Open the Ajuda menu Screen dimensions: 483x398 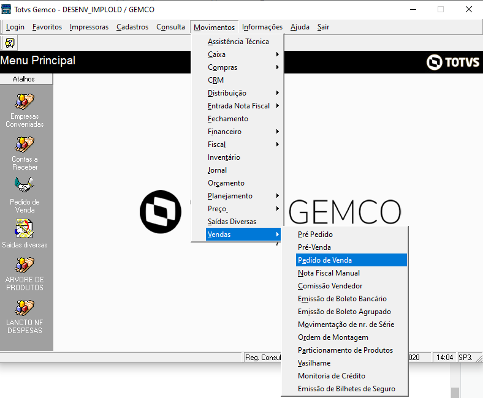(x=300, y=27)
